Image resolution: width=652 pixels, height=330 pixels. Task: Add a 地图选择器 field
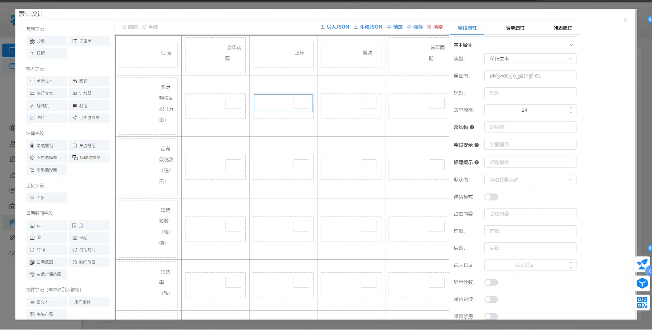point(89,117)
